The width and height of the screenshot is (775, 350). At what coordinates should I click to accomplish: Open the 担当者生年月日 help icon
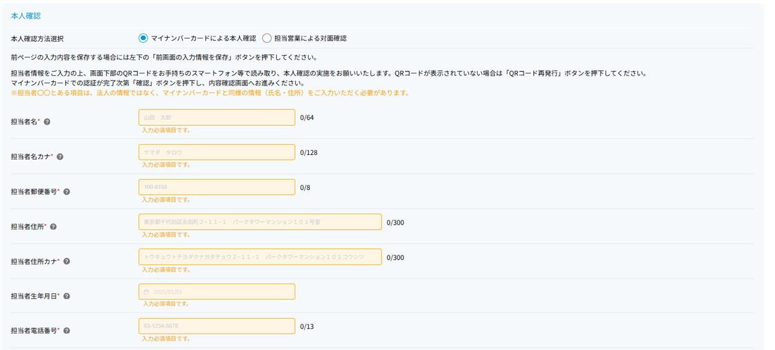67,296
